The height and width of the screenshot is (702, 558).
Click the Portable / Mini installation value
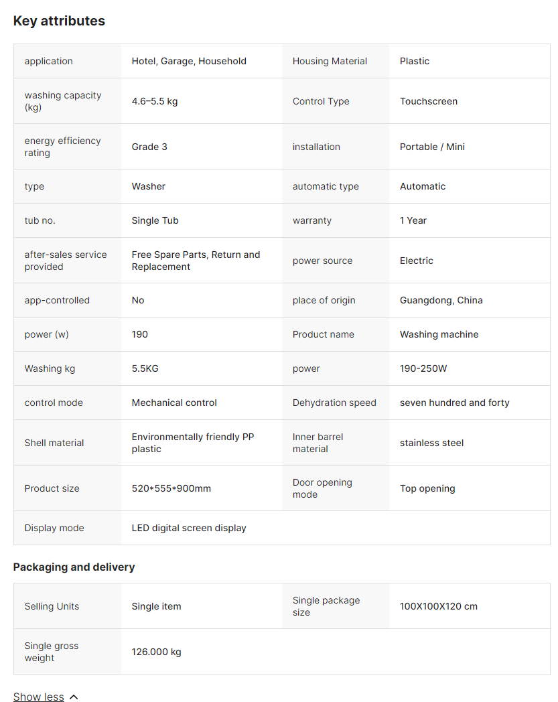[432, 147]
